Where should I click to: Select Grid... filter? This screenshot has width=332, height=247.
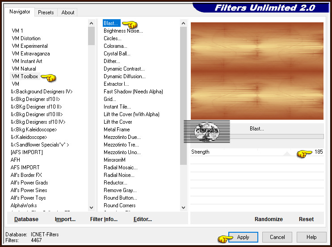109,99
